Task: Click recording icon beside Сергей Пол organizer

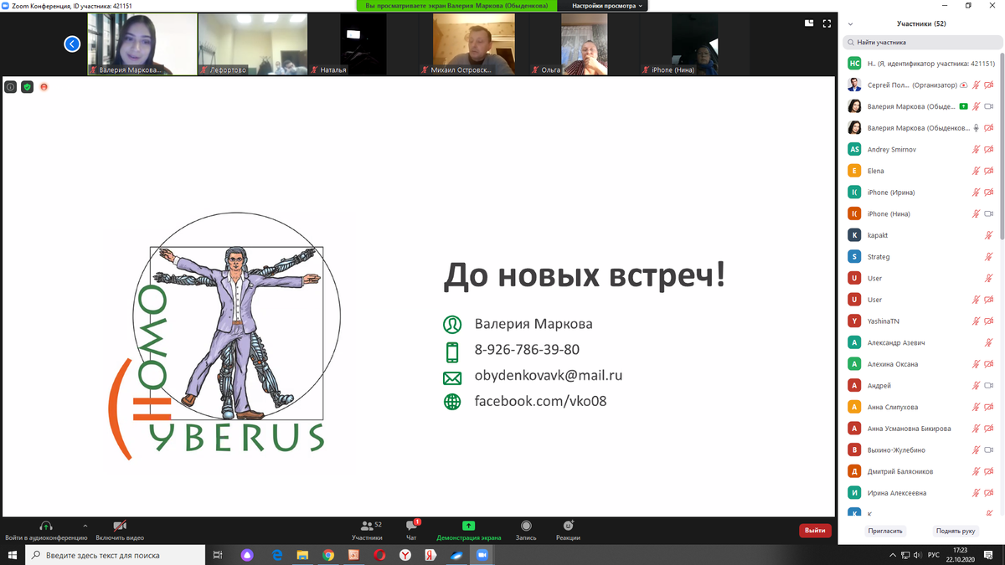Action: 963,85
